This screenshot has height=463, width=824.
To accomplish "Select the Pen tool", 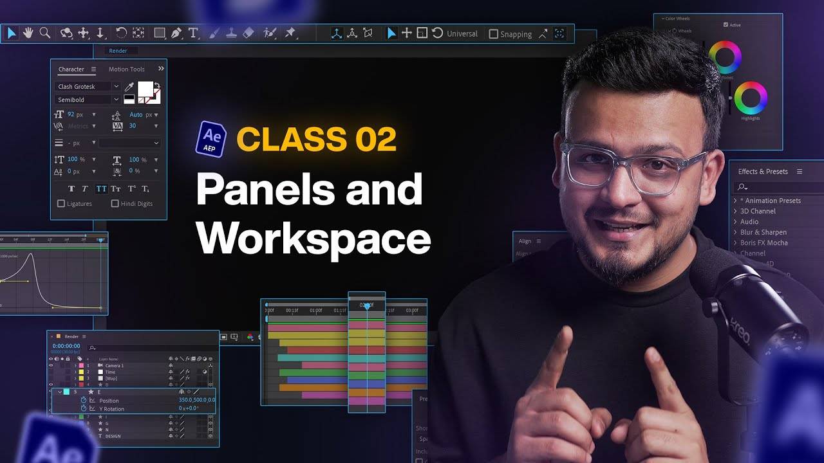I will click(176, 33).
